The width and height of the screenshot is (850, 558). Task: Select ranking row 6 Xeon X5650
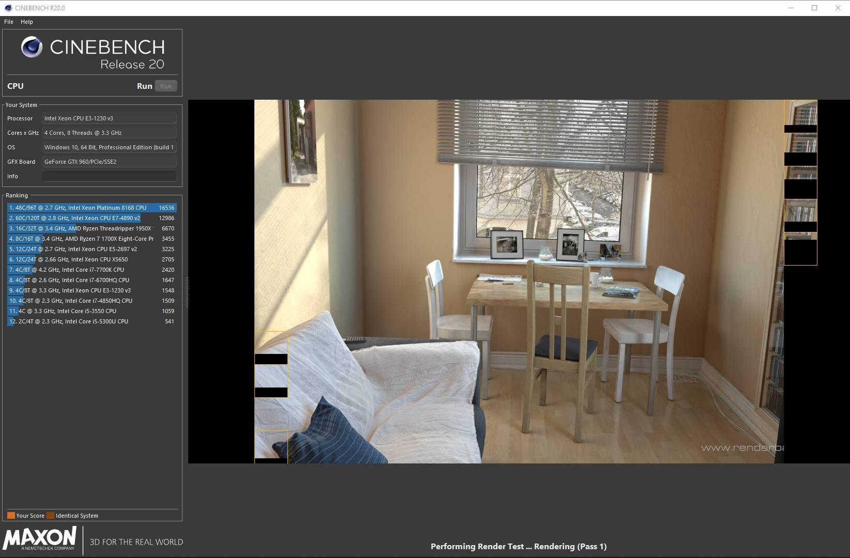(92, 259)
